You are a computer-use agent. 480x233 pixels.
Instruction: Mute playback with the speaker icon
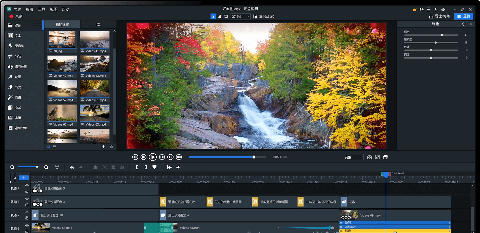[x=179, y=157]
